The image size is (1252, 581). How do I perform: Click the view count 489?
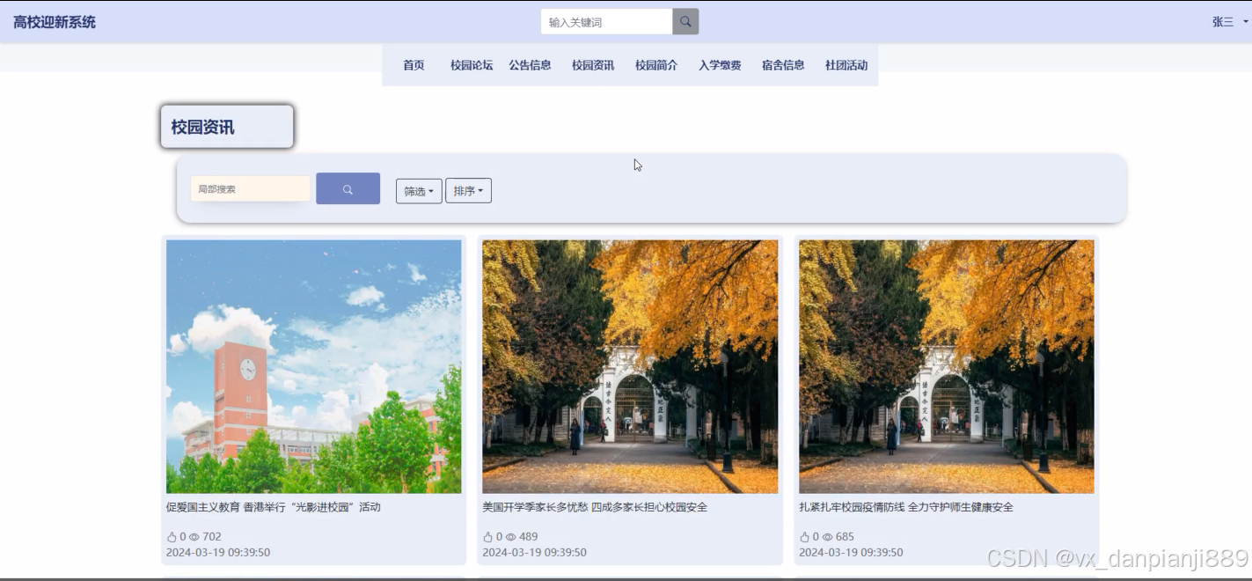tap(529, 537)
